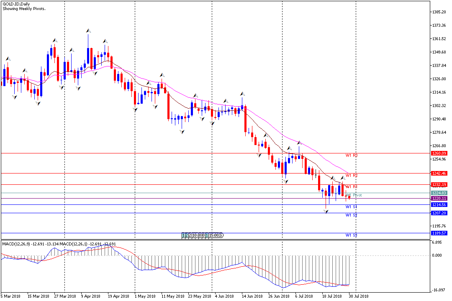Image resolution: width=452 pixels, height=301 pixels.
Task: Click the 1349.68 price axis label
Action: [439, 52]
